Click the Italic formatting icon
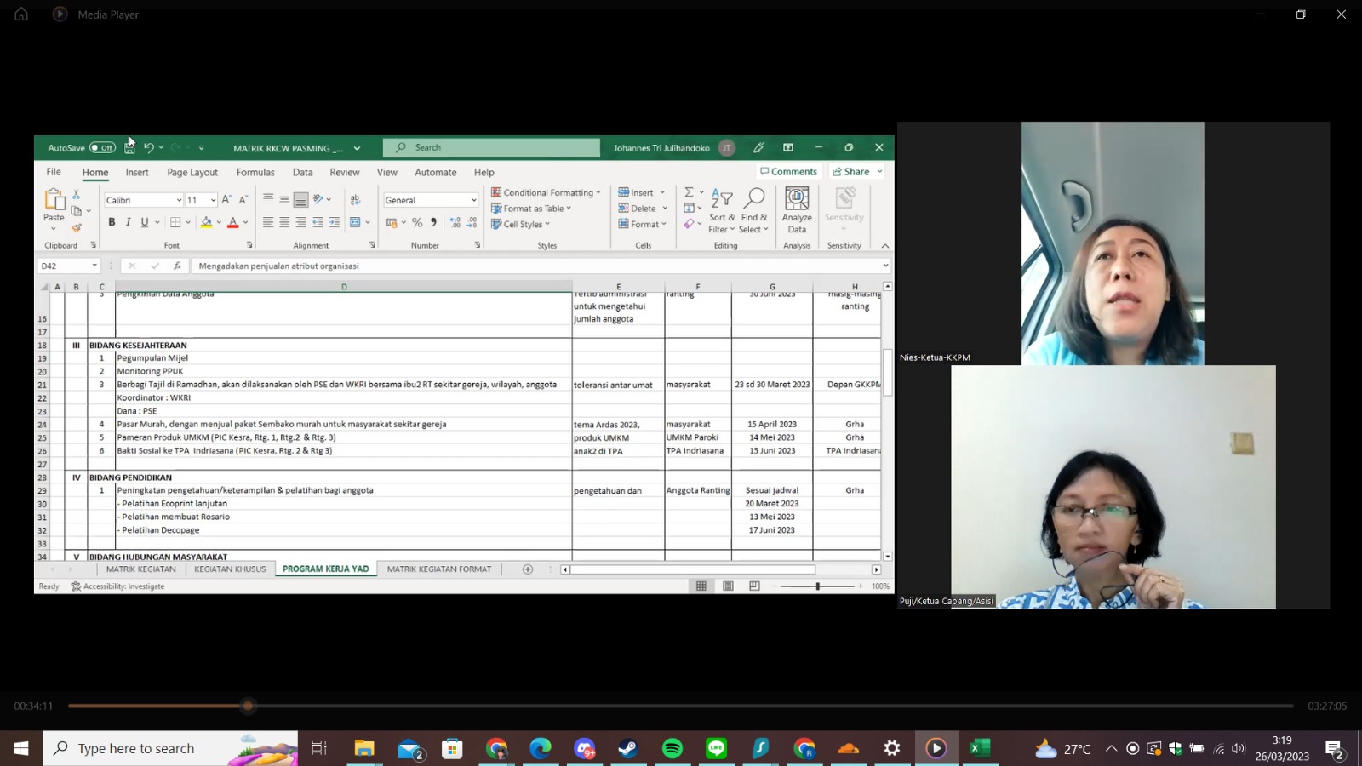 coord(128,222)
